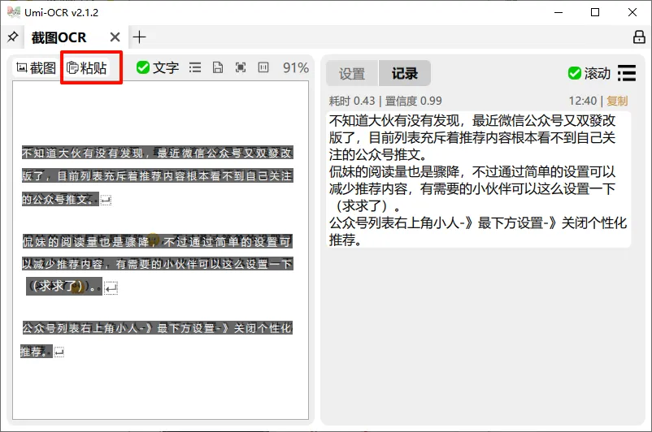Click the save file icon
This screenshot has height=432, width=652.
point(218,67)
